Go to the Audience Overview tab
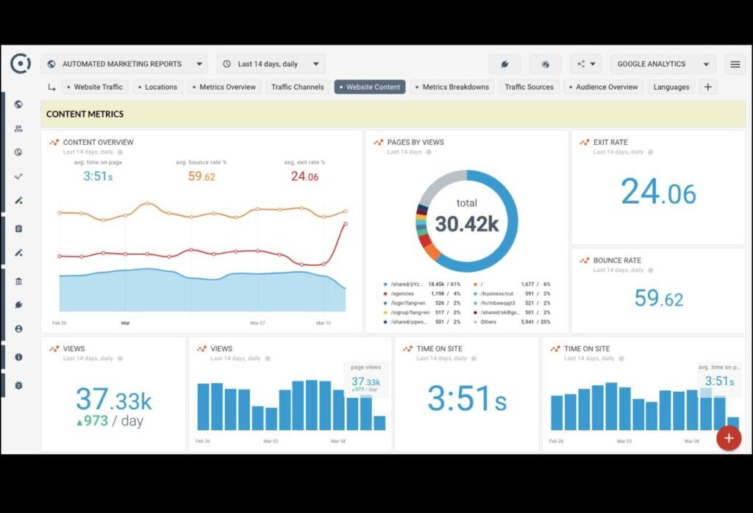753x513 pixels. [x=602, y=87]
